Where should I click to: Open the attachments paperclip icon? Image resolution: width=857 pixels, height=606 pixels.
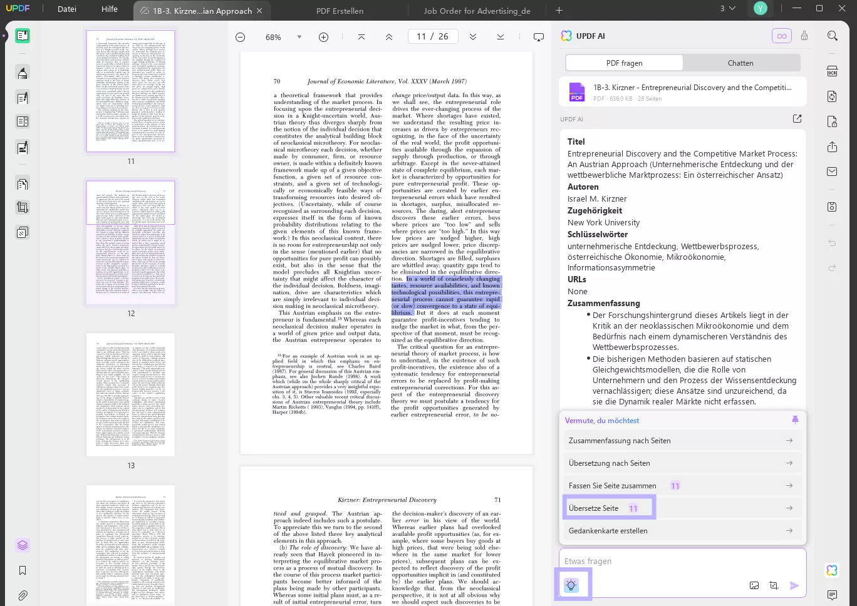pos(23,595)
